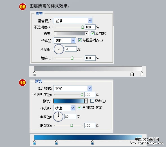Expand the gray gradient picker arrow
The width and height of the screenshot is (166, 147).
click(x=87, y=34)
